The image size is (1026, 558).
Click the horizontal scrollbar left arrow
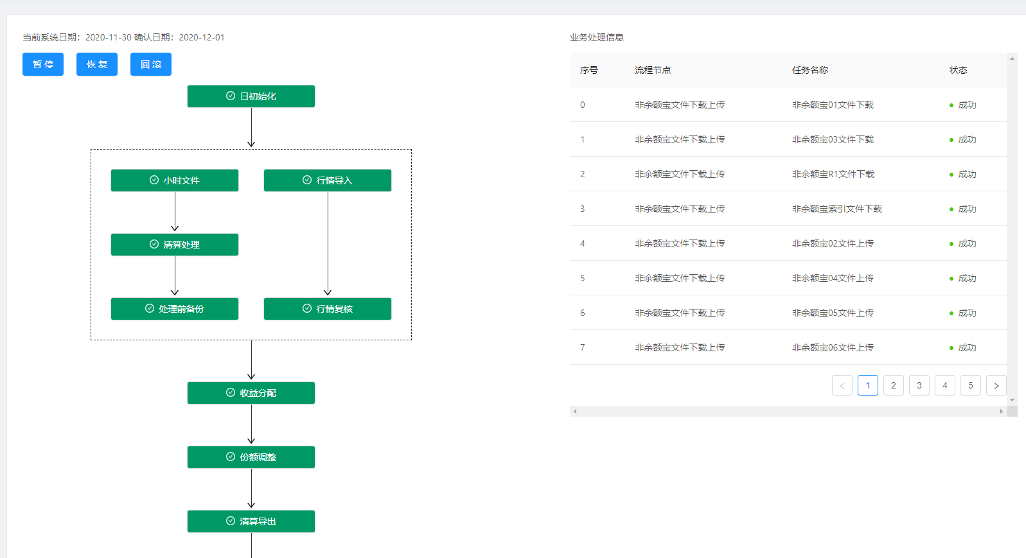575,411
